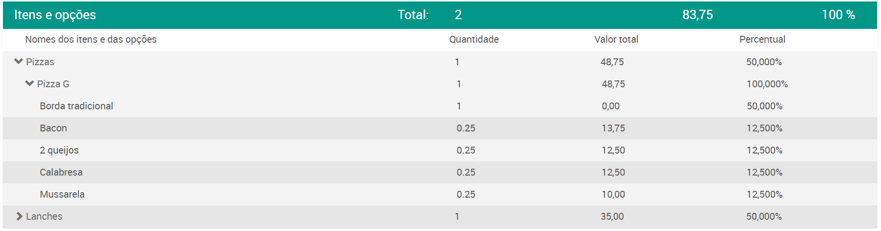Viewport: 881px width, 231px height.
Task: Expand the Lanches category chevron
Action: coord(19,216)
